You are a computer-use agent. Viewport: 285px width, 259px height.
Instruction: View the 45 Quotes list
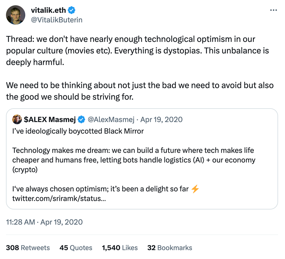[76, 248]
